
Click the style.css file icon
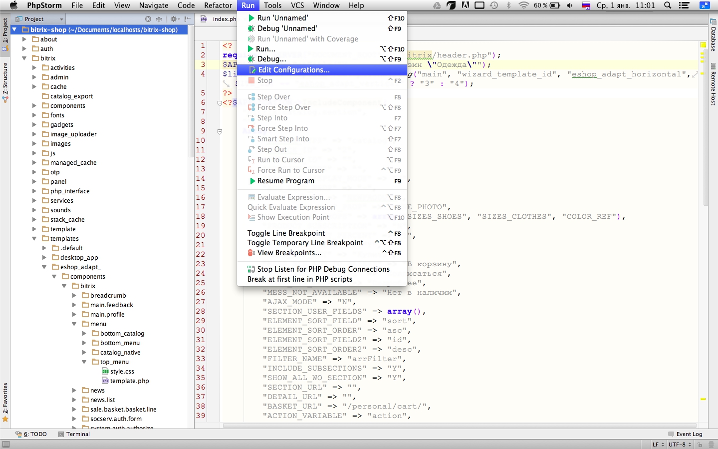pos(105,371)
